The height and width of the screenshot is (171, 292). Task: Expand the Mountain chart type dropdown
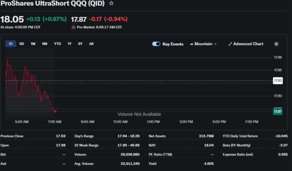(215, 44)
